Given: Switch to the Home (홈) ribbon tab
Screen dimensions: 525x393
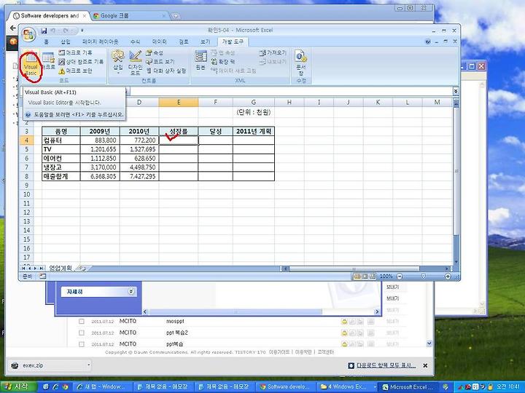Looking at the screenshot, I should point(47,41).
